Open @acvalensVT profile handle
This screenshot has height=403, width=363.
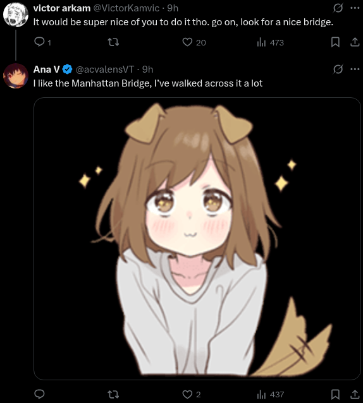coord(105,69)
